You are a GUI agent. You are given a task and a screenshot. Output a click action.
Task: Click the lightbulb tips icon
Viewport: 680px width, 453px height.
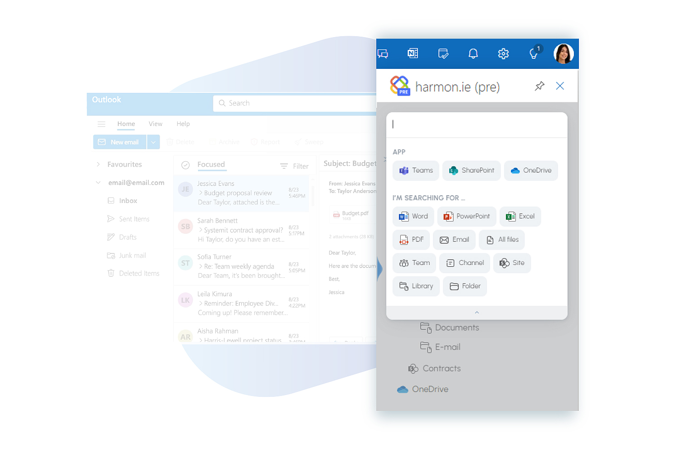pyautogui.click(x=534, y=54)
